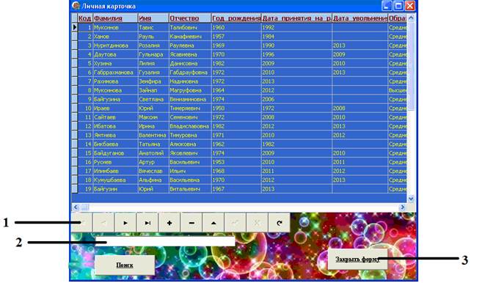Click birth year cell 1950
477x283 pixels.
236,109
